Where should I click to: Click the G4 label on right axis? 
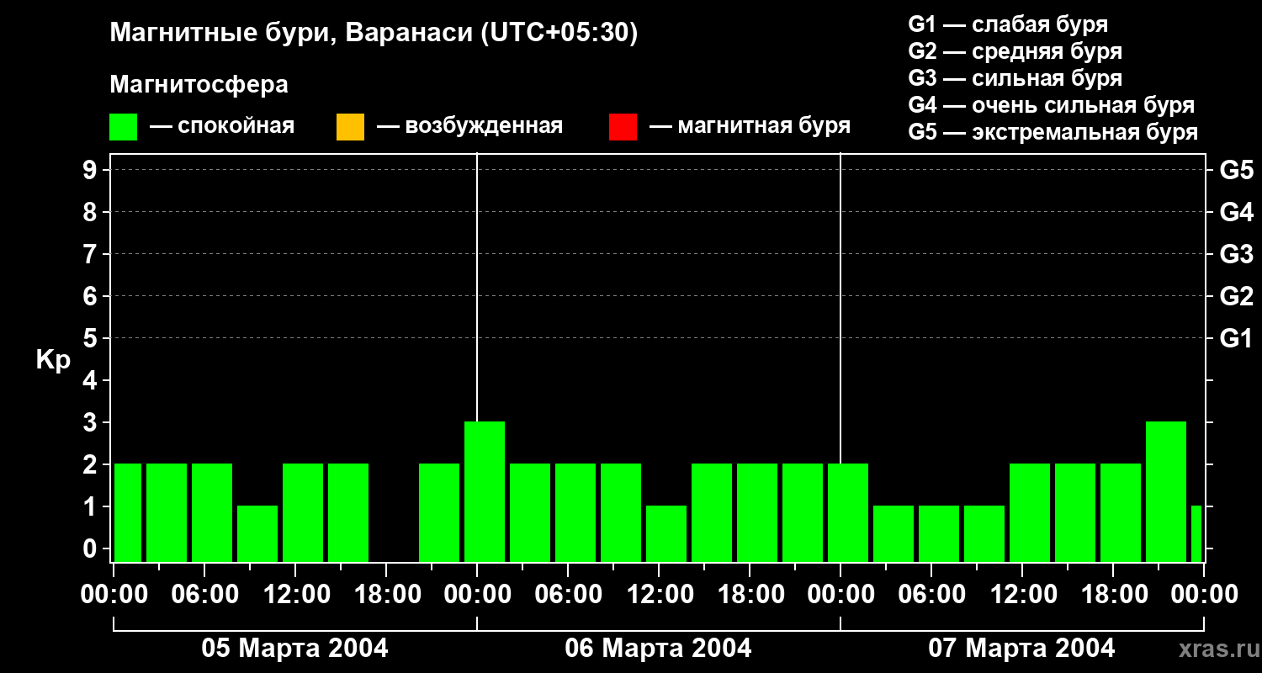click(x=1237, y=212)
